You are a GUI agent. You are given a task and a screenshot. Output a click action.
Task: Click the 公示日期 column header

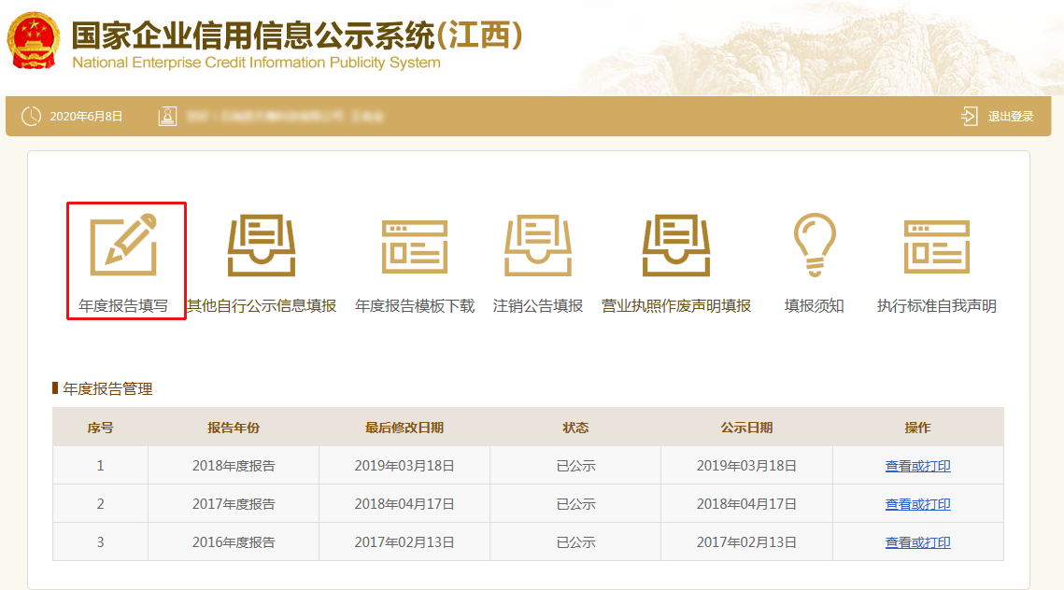point(746,428)
